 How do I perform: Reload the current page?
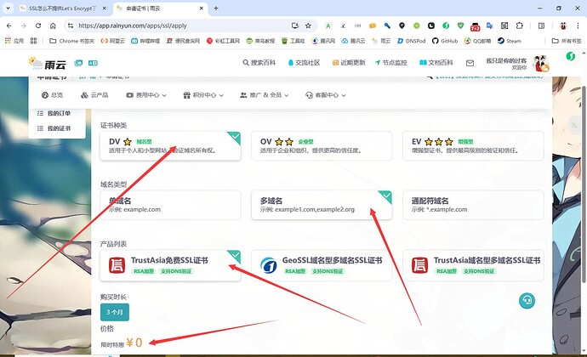point(38,25)
